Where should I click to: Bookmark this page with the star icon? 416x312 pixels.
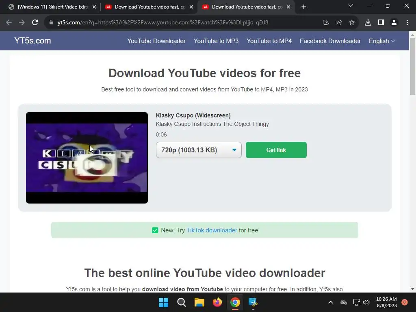(x=352, y=23)
